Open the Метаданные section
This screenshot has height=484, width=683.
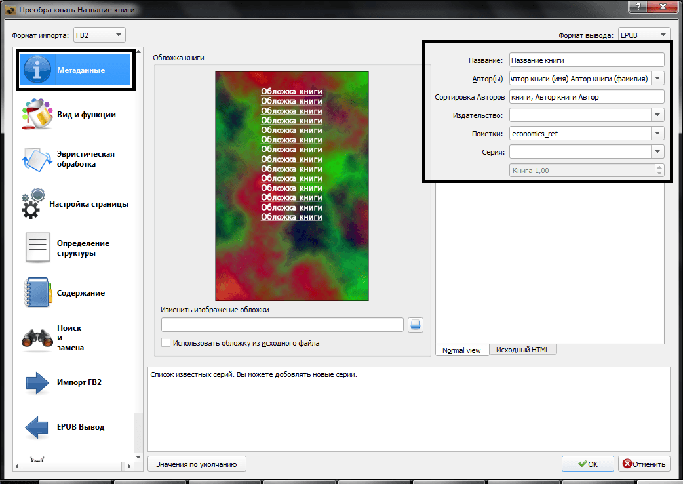click(75, 70)
